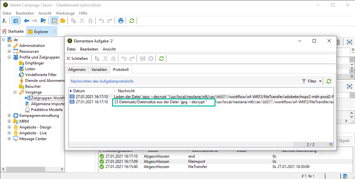Click the Startseite home tab

(x=13, y=31)
